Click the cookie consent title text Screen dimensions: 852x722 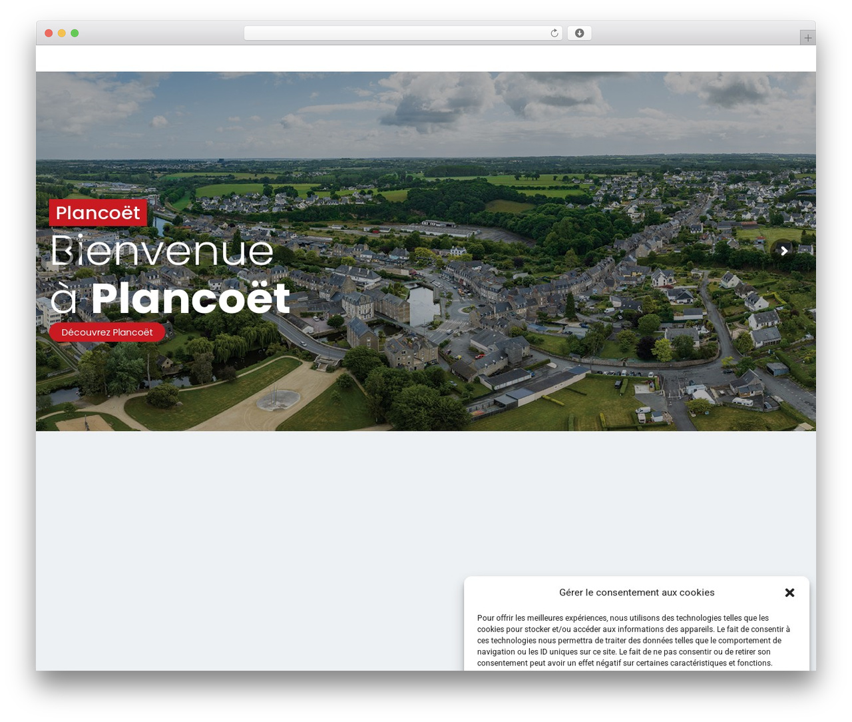pos(637,593)
